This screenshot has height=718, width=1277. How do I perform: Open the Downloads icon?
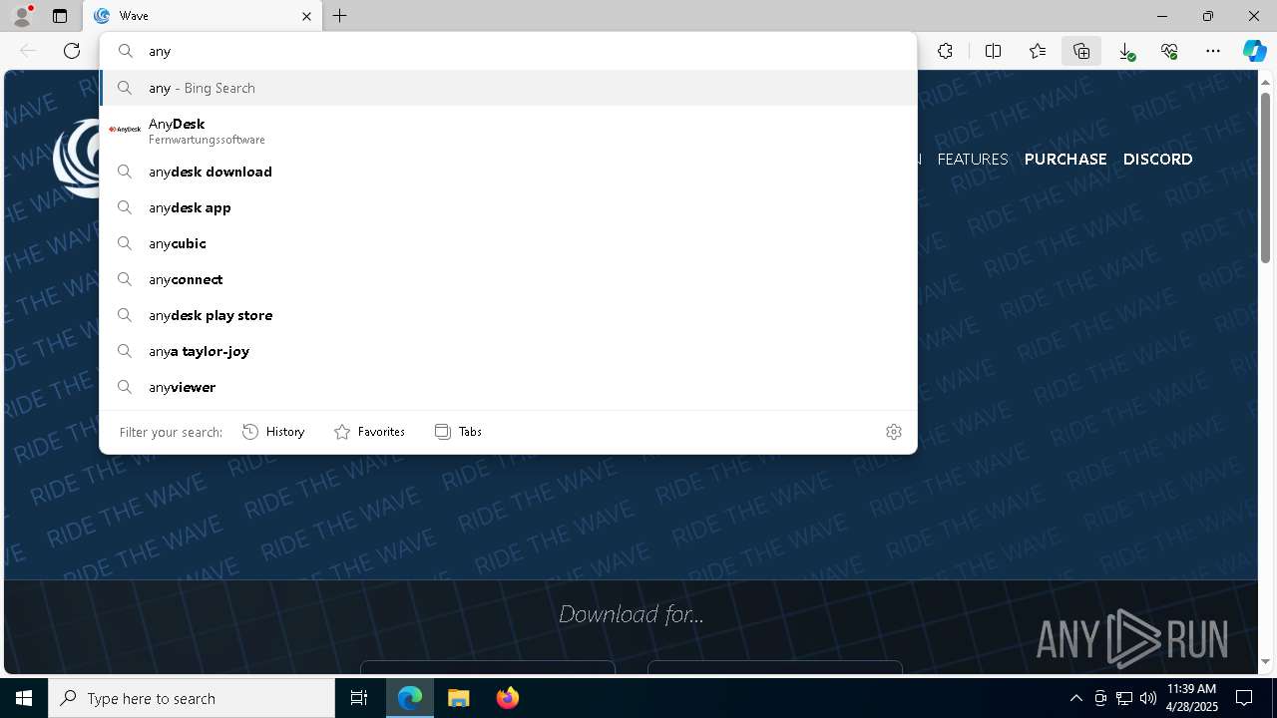[1125, 51]
